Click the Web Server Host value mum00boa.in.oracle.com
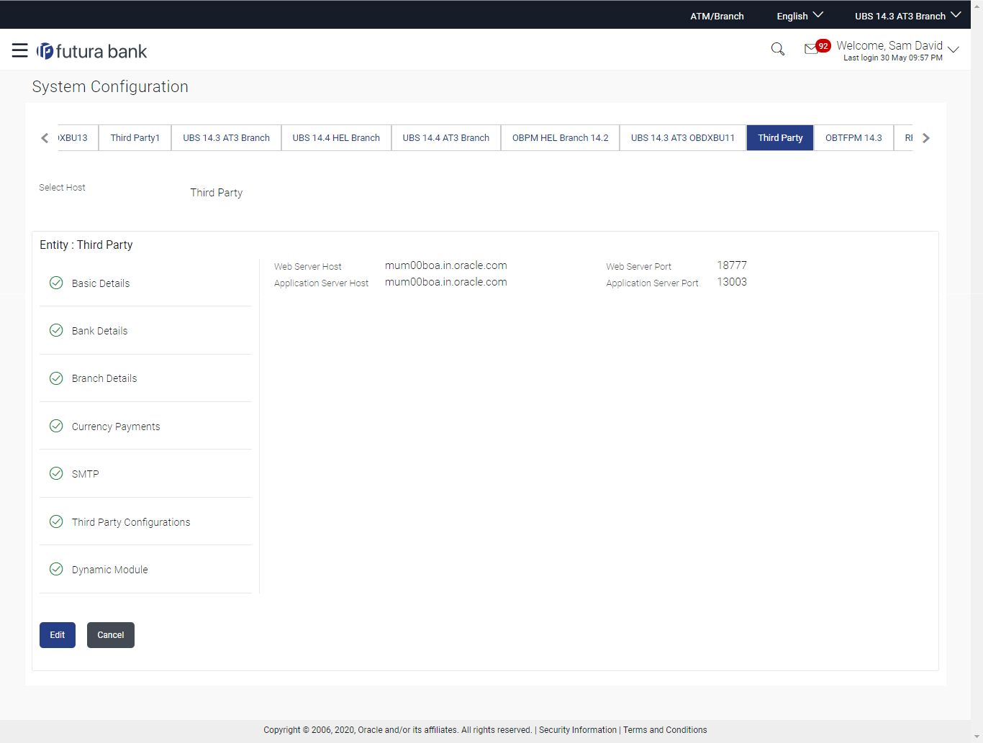The image size is (983, 743). [446, 265]
